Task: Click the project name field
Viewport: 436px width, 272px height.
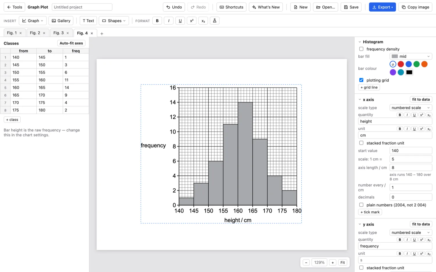Action: (82, 7)
